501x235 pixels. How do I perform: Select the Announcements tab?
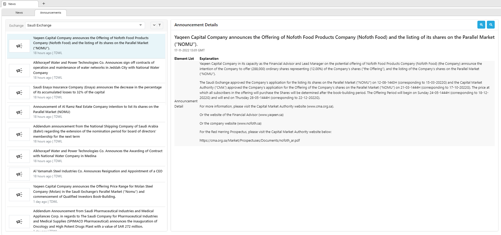(51, 13)
